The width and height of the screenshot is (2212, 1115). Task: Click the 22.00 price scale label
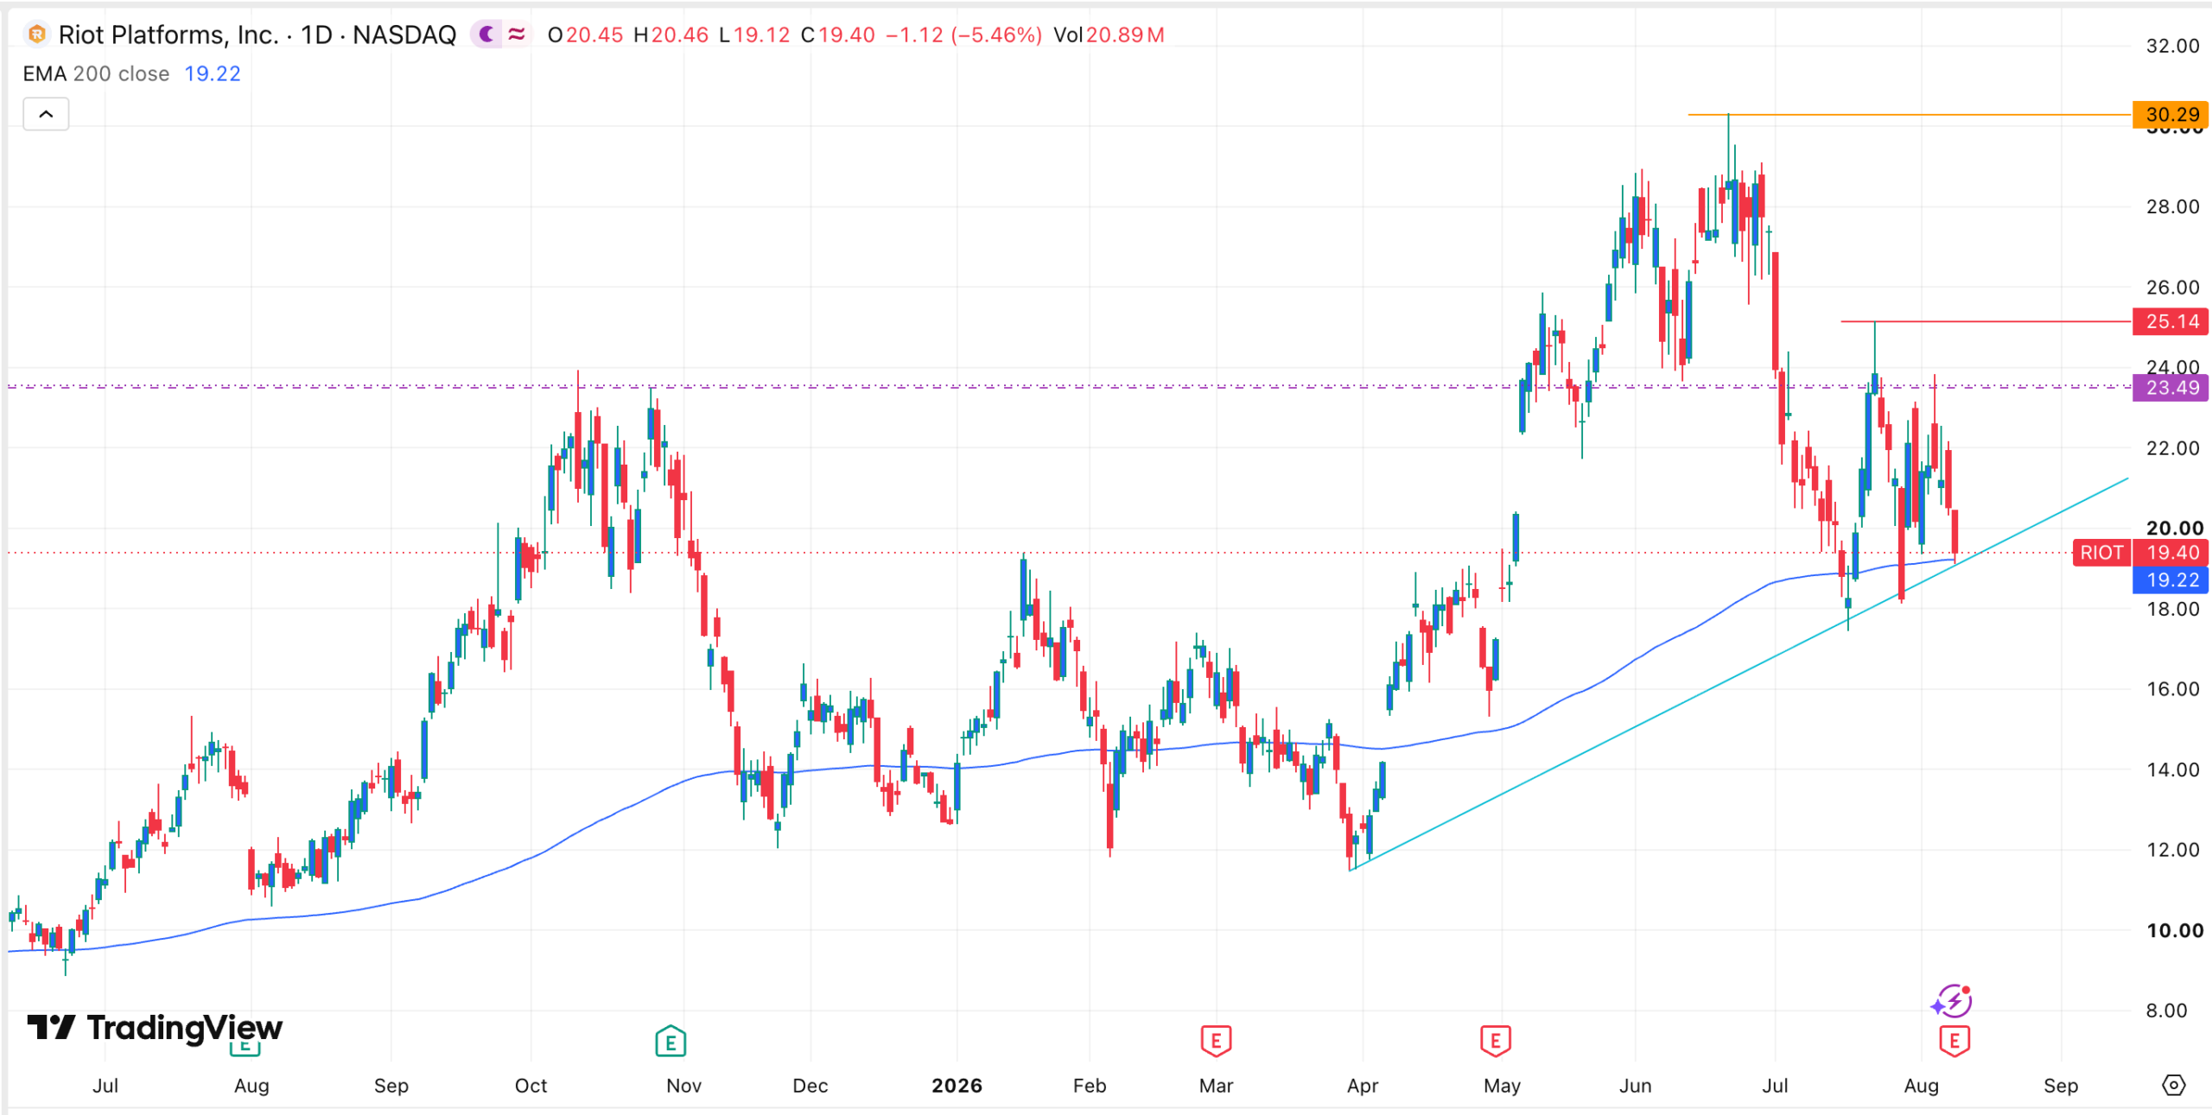pyautogui.click(x=2172, y=447)
